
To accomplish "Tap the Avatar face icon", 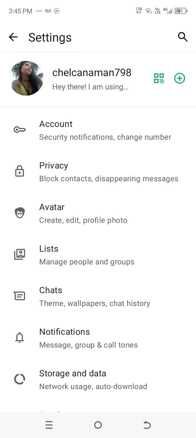I will (x=20, y=213).
